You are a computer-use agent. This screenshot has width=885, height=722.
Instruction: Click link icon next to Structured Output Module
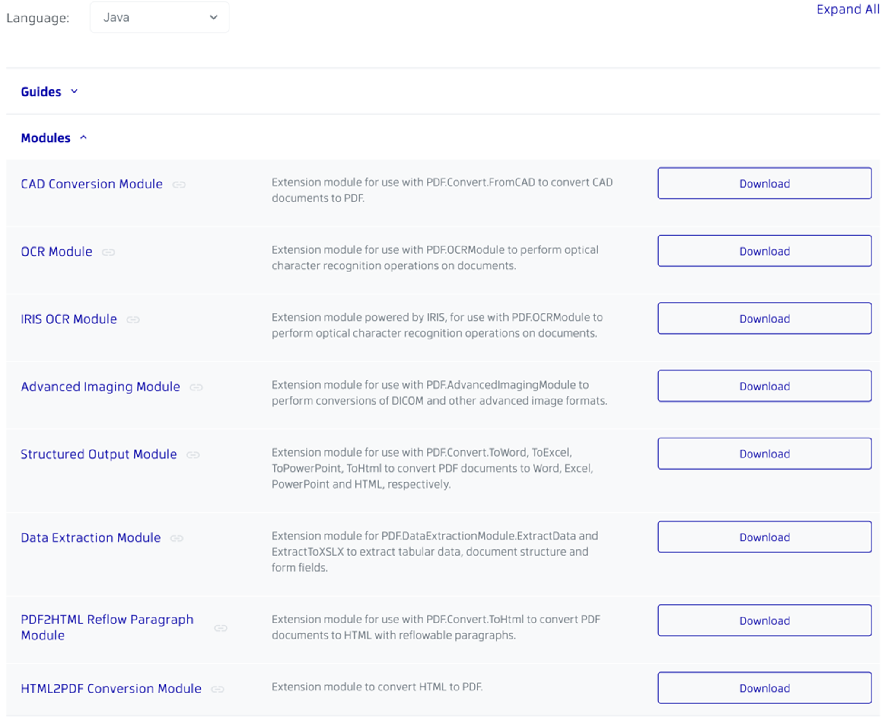click(193, 455)
